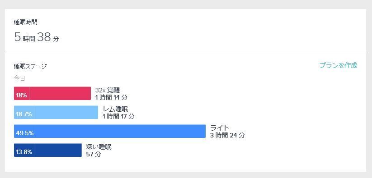Click the 57分 deep sleep duration

tap(94, 154)
